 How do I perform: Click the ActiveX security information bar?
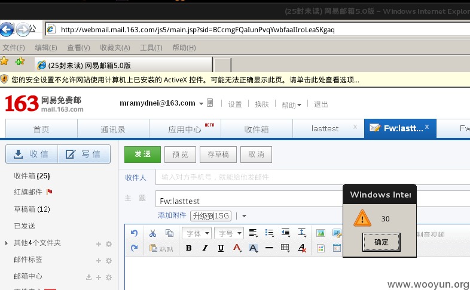click(235, 80)
